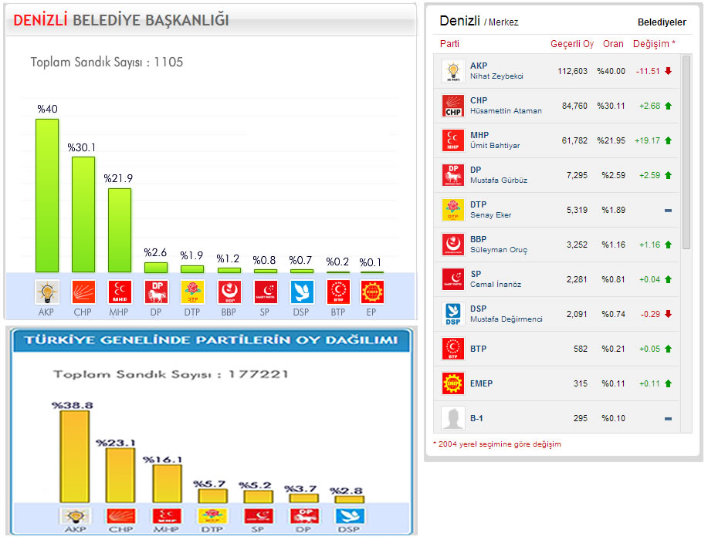Click the DP logo in the Türkiye geneli chart
The height and width of the screenshot is (540, 708).
pyautogui.click(x=304, y=516)
